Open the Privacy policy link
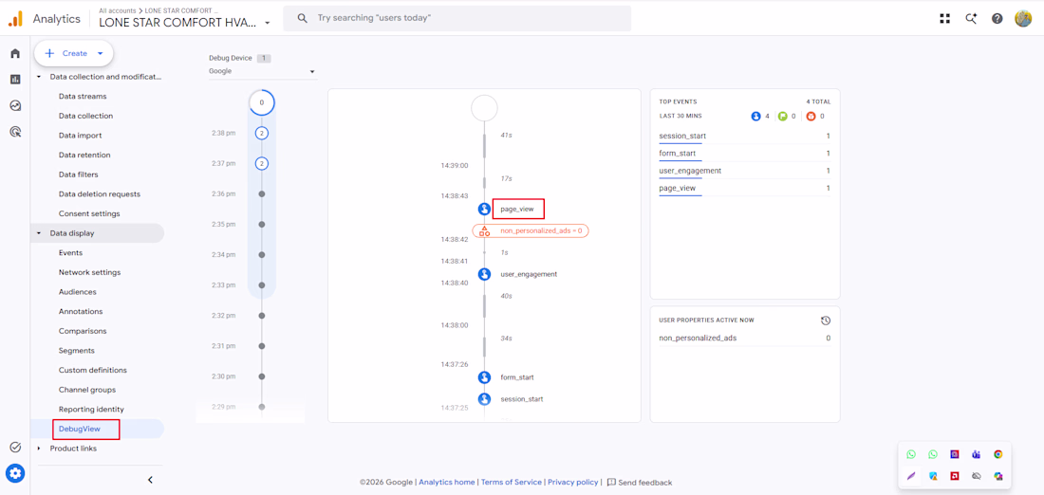Viewport: 1044px width, 495px height. [x=572, y=483]
